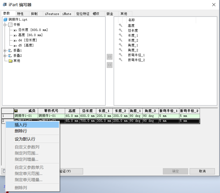Click the key icon beside 高度
Image resolution: width=220 pixels, height=193 pixels.
click(x=120, y=26)
